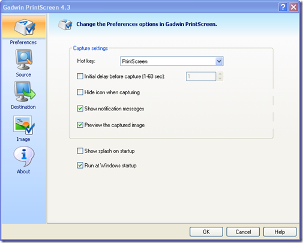Confirm settings with OK button

(x=206, y=232)
